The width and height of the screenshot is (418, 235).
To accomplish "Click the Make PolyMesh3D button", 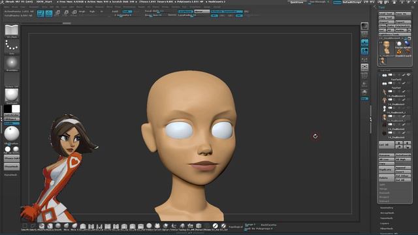I will coord(399,26).
